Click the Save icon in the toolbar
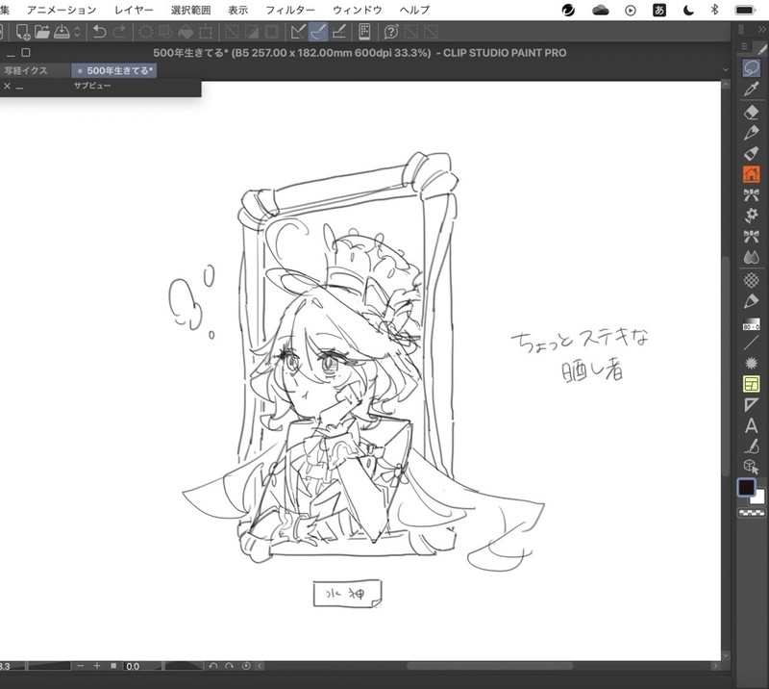This screenshot has height=689, width=769. pyautogui.click(x=62, y=32)
